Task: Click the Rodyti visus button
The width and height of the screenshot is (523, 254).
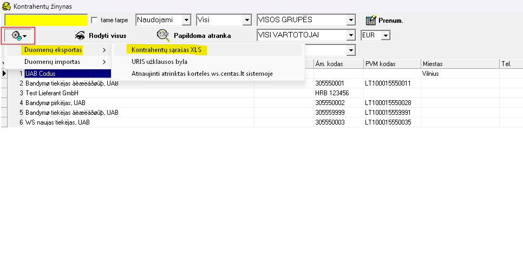Action: (100, 35)
